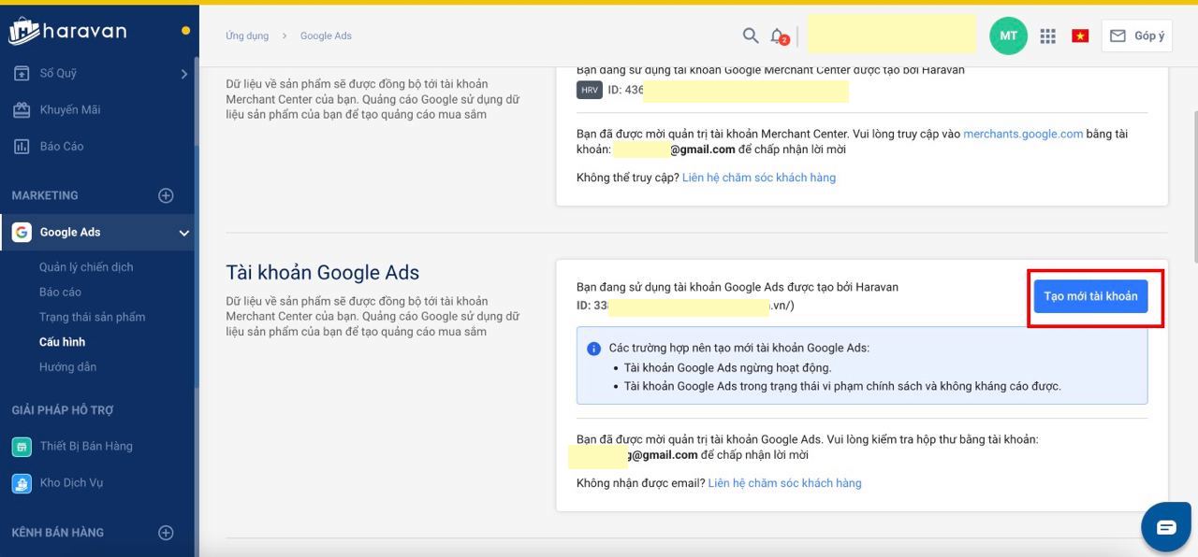Click the Góp ý feedback button
Screen dimensions: 1198x557
pos(1137,36)
